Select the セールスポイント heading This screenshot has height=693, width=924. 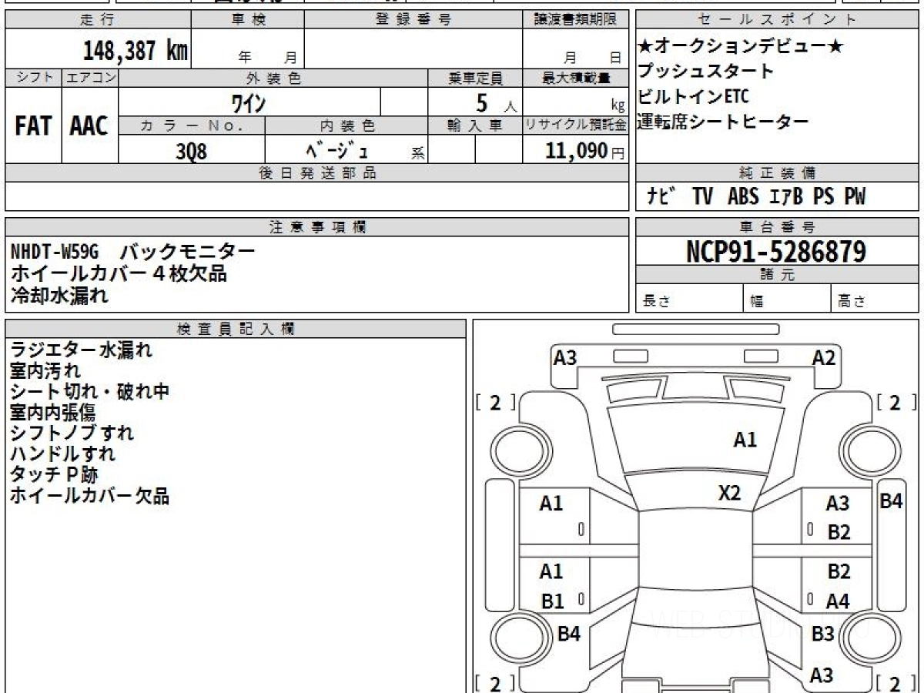click(x=777, y=20)
